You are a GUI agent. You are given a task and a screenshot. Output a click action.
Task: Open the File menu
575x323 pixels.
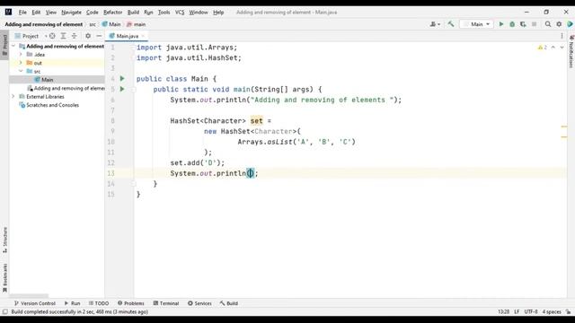click(x=22, y=12)
